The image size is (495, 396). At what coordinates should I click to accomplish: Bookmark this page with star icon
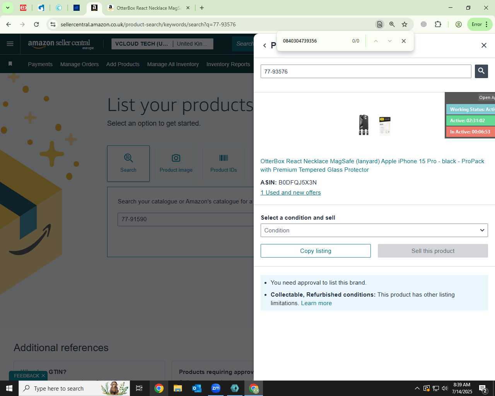coord(405,24)
